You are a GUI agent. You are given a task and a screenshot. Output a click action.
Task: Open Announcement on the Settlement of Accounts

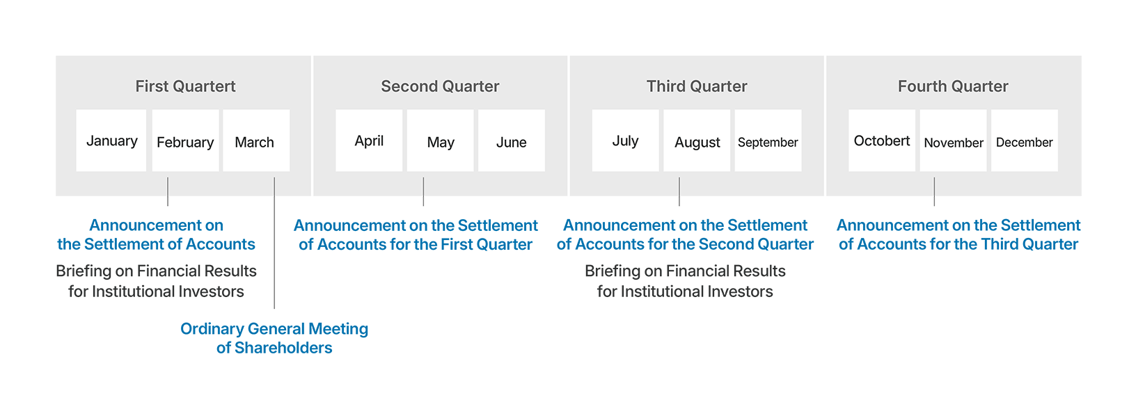(156, 234)
